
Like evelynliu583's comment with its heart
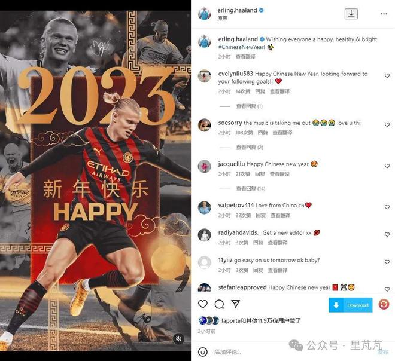click(387, 75)
